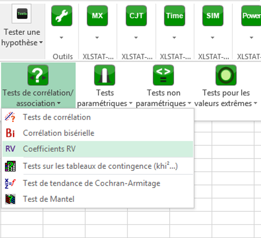The height and width of the screenshot is (238, 261).
Task: Expand the arrow under SIM icon
Action: tap(213, 38)
